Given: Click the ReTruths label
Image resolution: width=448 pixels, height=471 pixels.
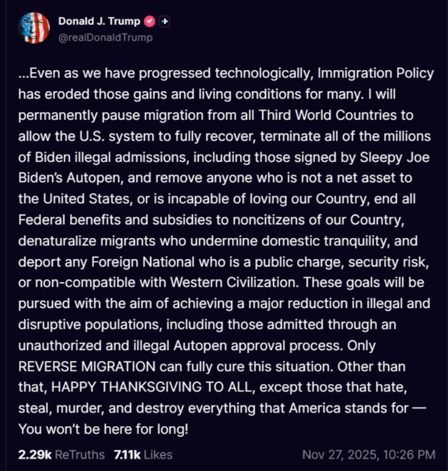Looking at the screenshot, I should (x=78, y=454).
